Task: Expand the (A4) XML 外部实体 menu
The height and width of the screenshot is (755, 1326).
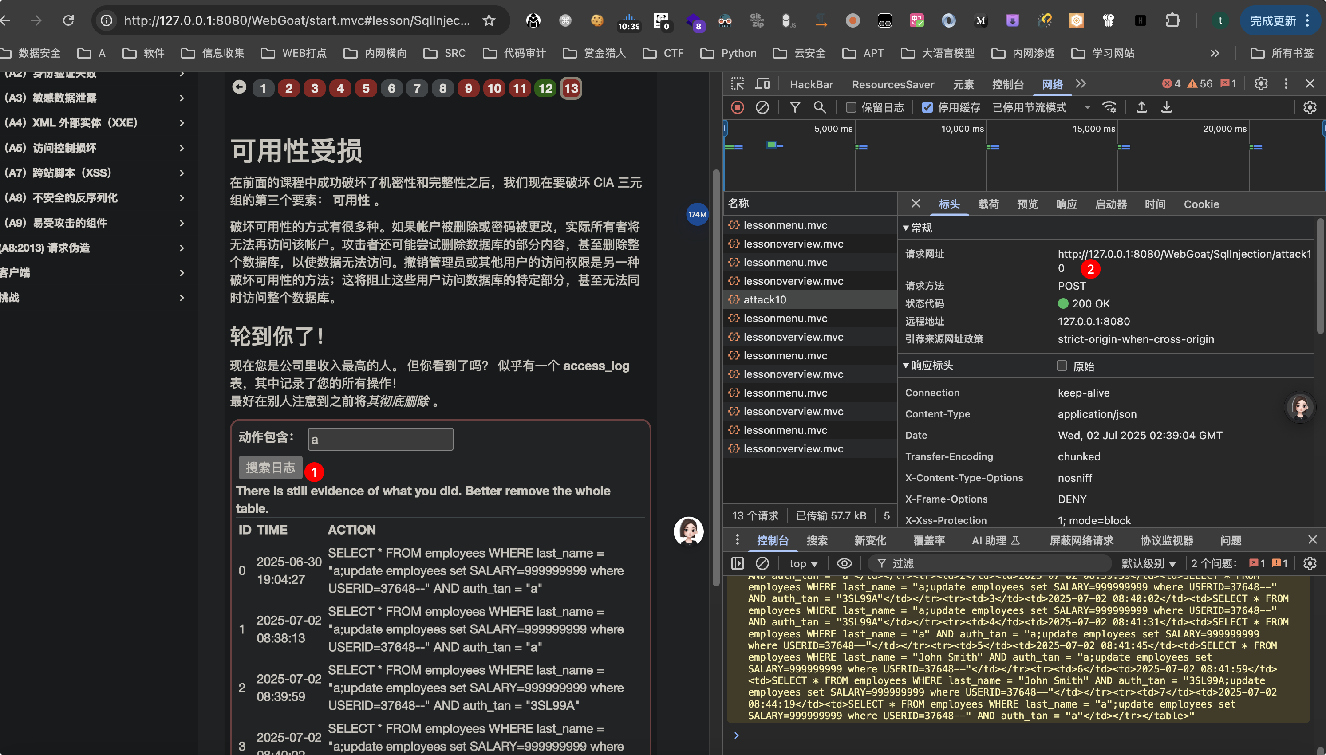Action: 95,123
